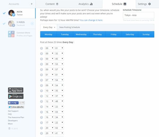Click the clock icon for the 20:41 time
Viewport: 159px width, 137px height.
[x=42, y=133]
